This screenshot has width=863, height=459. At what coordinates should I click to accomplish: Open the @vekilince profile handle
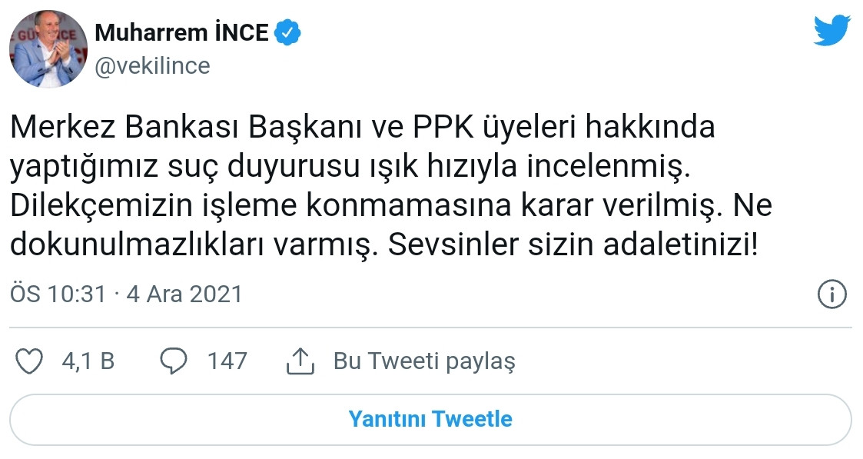[152, 65]
